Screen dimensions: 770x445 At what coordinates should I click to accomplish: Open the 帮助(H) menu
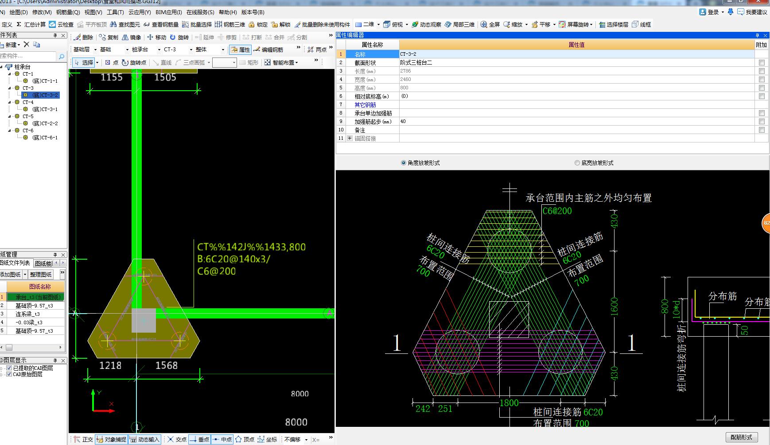coord(228,12)
